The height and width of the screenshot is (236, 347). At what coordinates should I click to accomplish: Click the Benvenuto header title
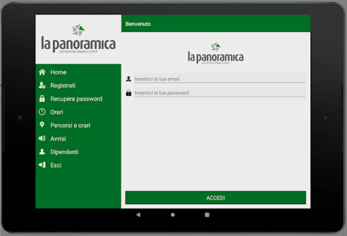(138, 24)
